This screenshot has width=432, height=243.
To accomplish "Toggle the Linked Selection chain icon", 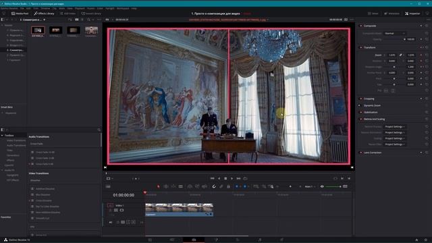I will click(x=221, y=186).
